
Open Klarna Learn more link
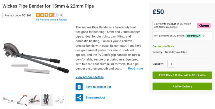pyautogui.click(x=172, y=27)
